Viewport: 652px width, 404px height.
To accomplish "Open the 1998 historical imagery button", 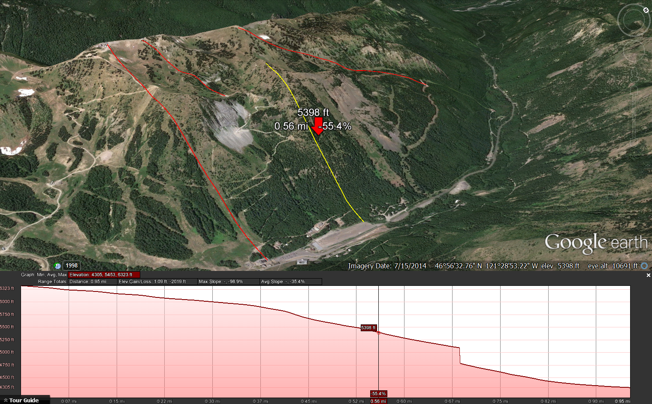I will [72, 265].
